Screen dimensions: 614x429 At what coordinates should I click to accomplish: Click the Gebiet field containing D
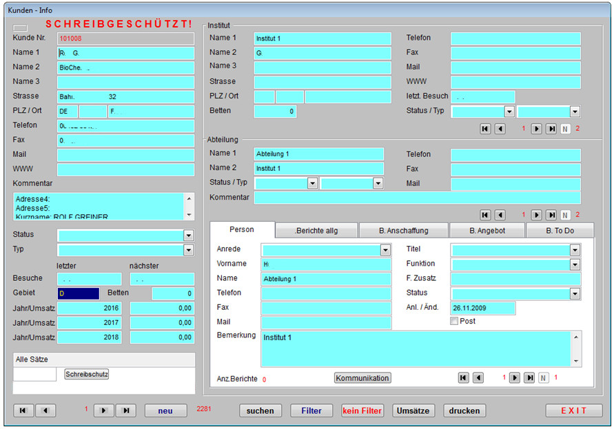coord(79,293)
